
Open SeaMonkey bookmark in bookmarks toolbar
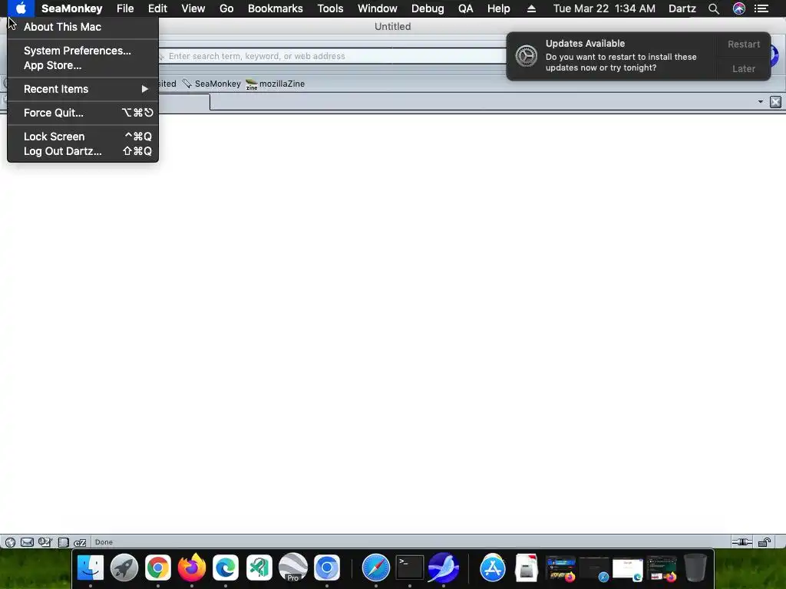click(212, 84)
